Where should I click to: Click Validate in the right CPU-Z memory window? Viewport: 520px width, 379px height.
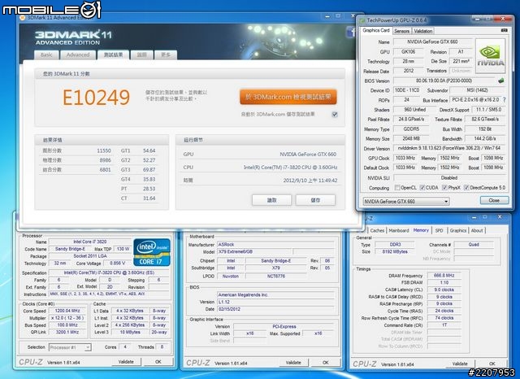[460, 364]
